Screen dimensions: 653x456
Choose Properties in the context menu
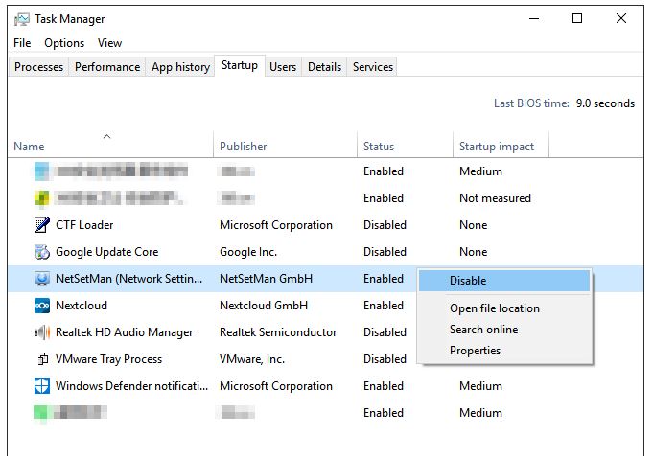[475, 351]
